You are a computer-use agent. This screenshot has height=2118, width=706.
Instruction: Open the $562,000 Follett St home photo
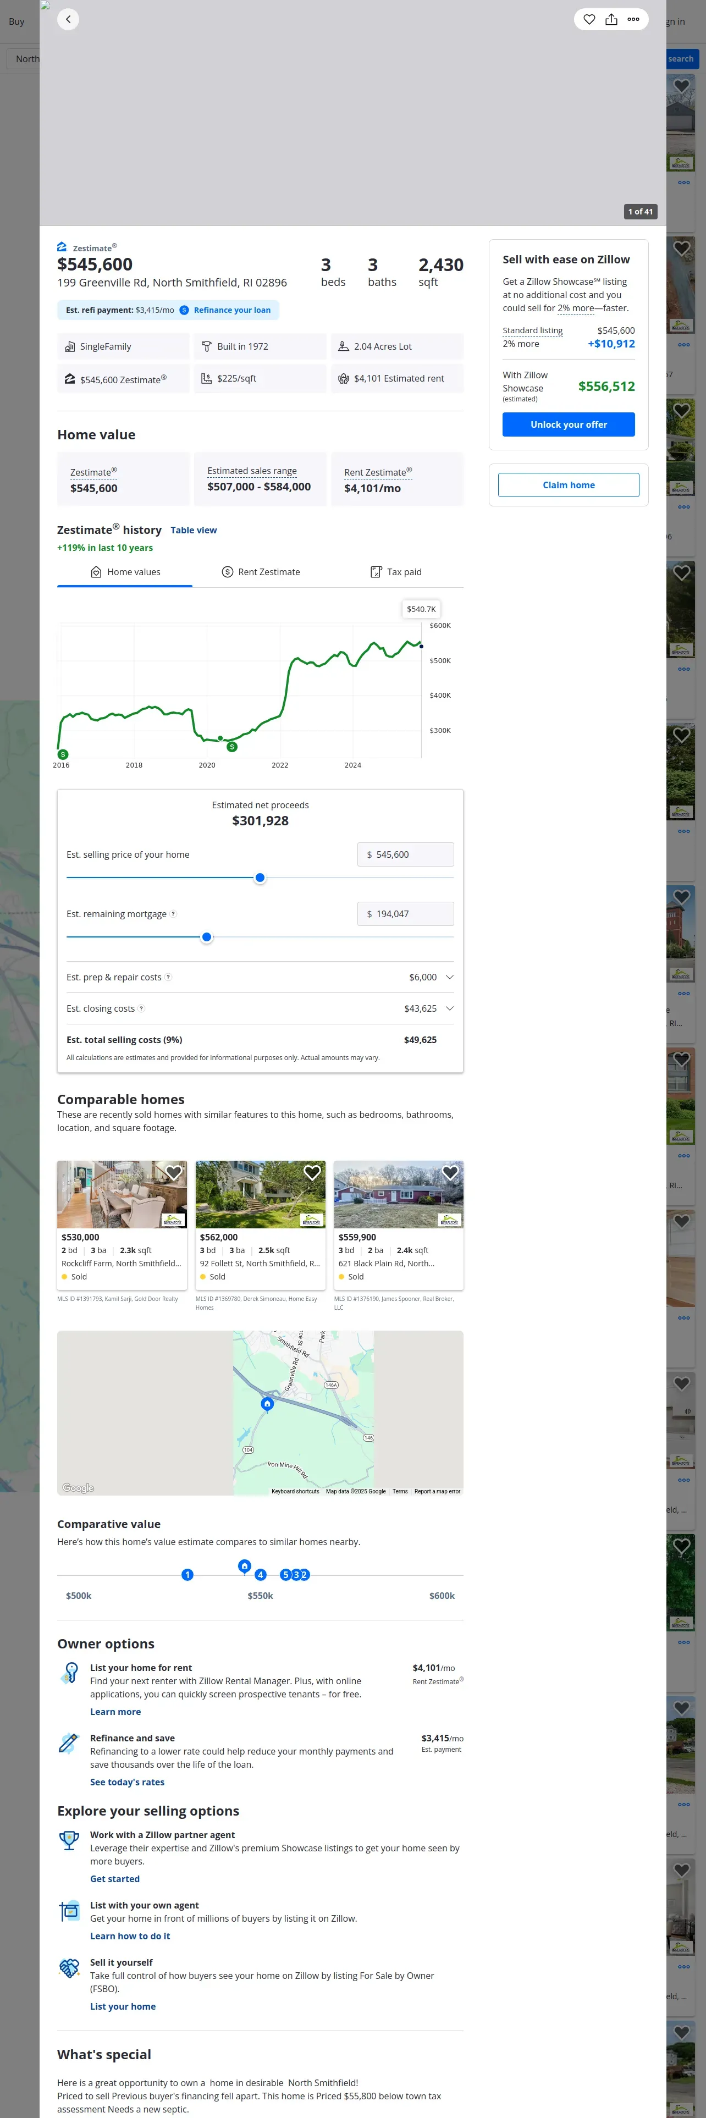click(261, 1194)
